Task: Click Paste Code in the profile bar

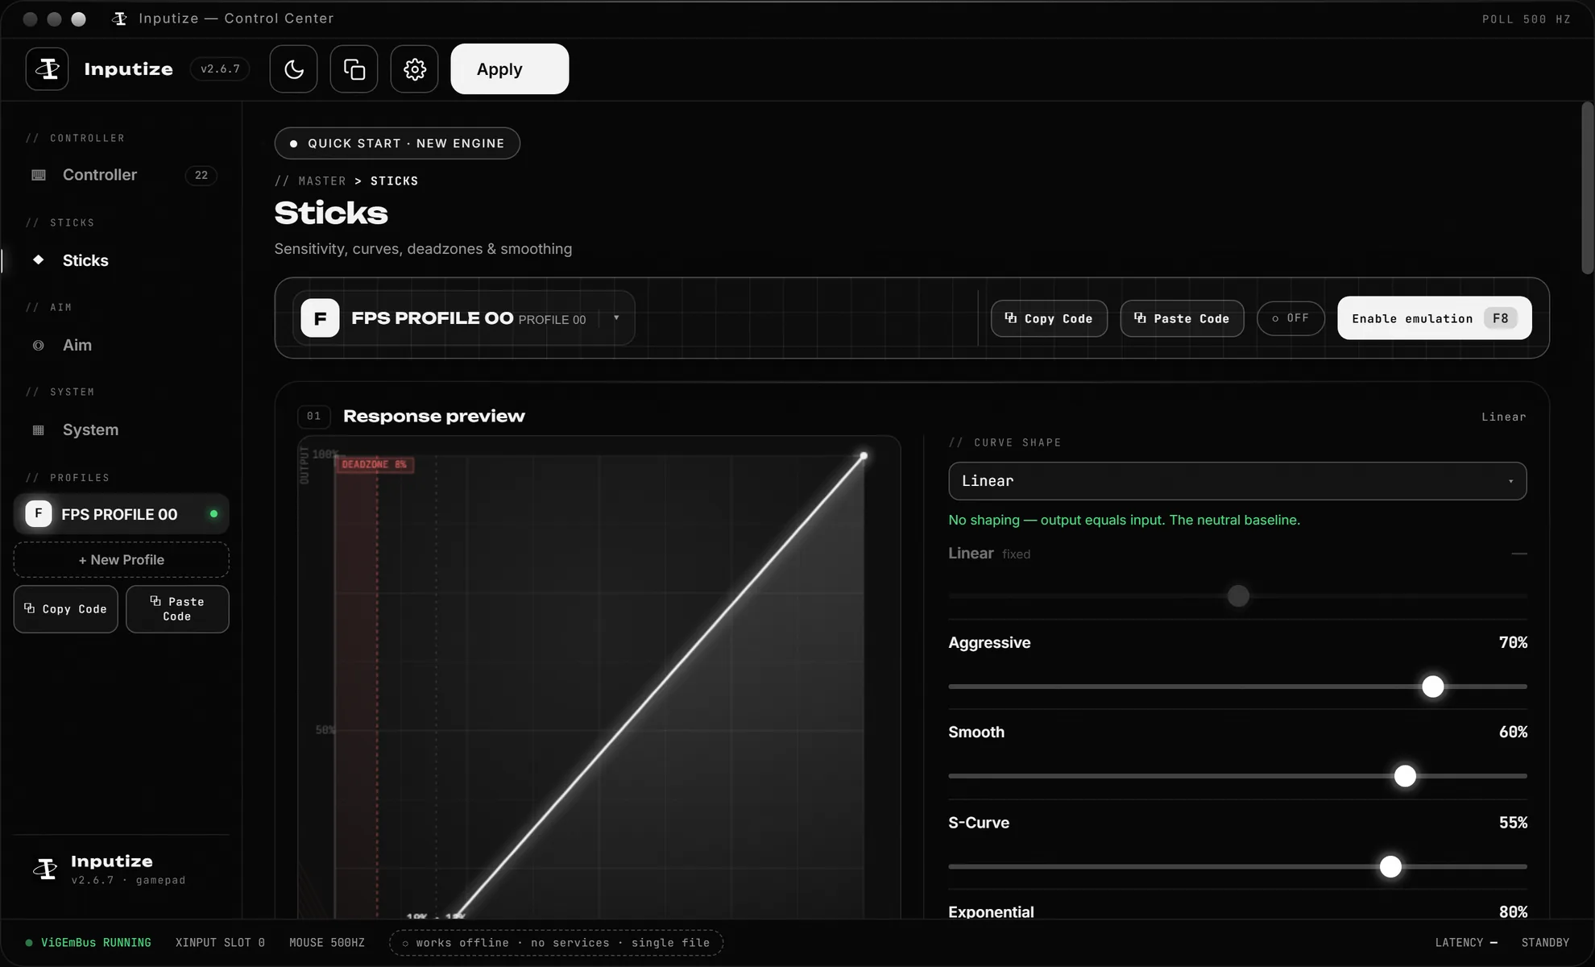Action: [x=1182, y=318]
